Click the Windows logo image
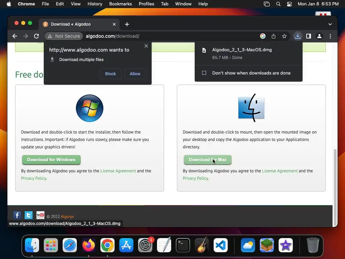The width and height of the screenshot is (345, 259). point(90,108)
